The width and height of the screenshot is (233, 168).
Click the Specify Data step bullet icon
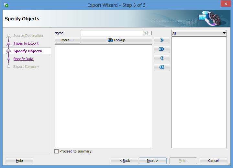click(9, 59)
